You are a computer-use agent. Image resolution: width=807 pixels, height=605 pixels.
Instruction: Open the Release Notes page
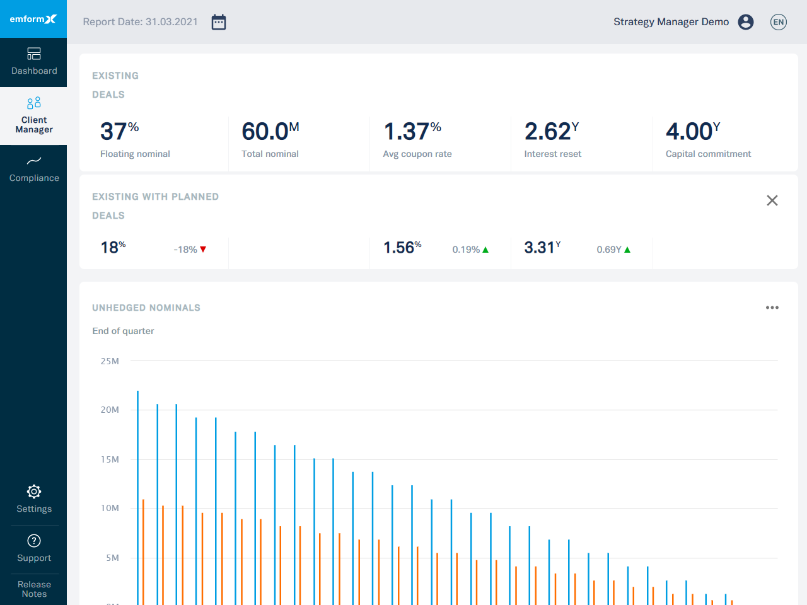(33, 589)
